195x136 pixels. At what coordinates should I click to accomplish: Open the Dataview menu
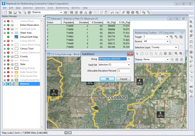click(28, 8)
